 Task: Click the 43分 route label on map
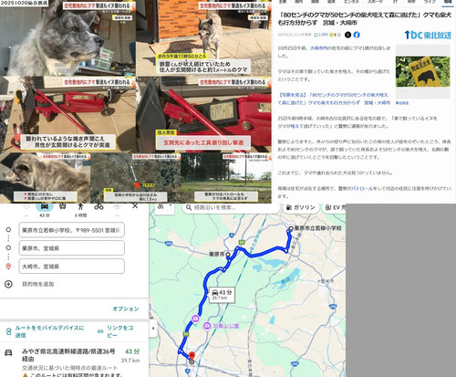tap(223, 294)
